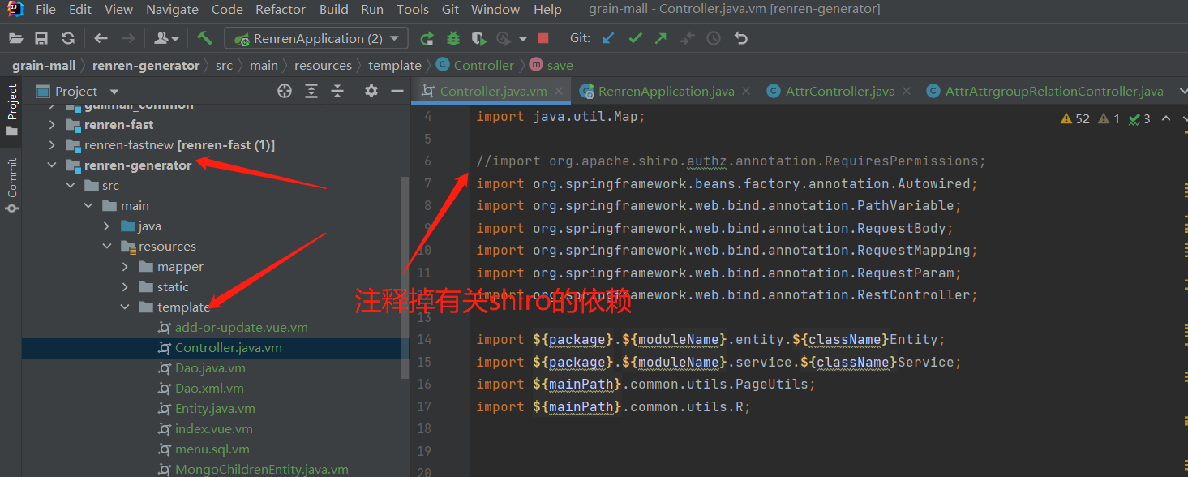
Task: Click the Git push green arrow icon
Action: pos(661,38)
